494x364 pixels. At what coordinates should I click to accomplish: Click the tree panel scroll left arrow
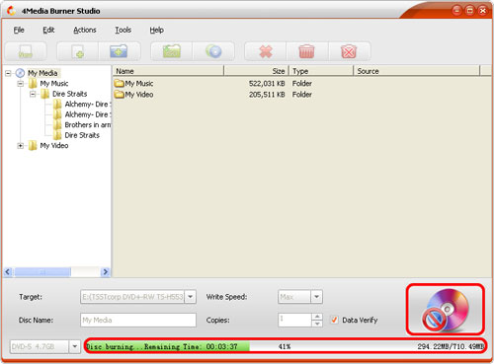pos(8,272)
